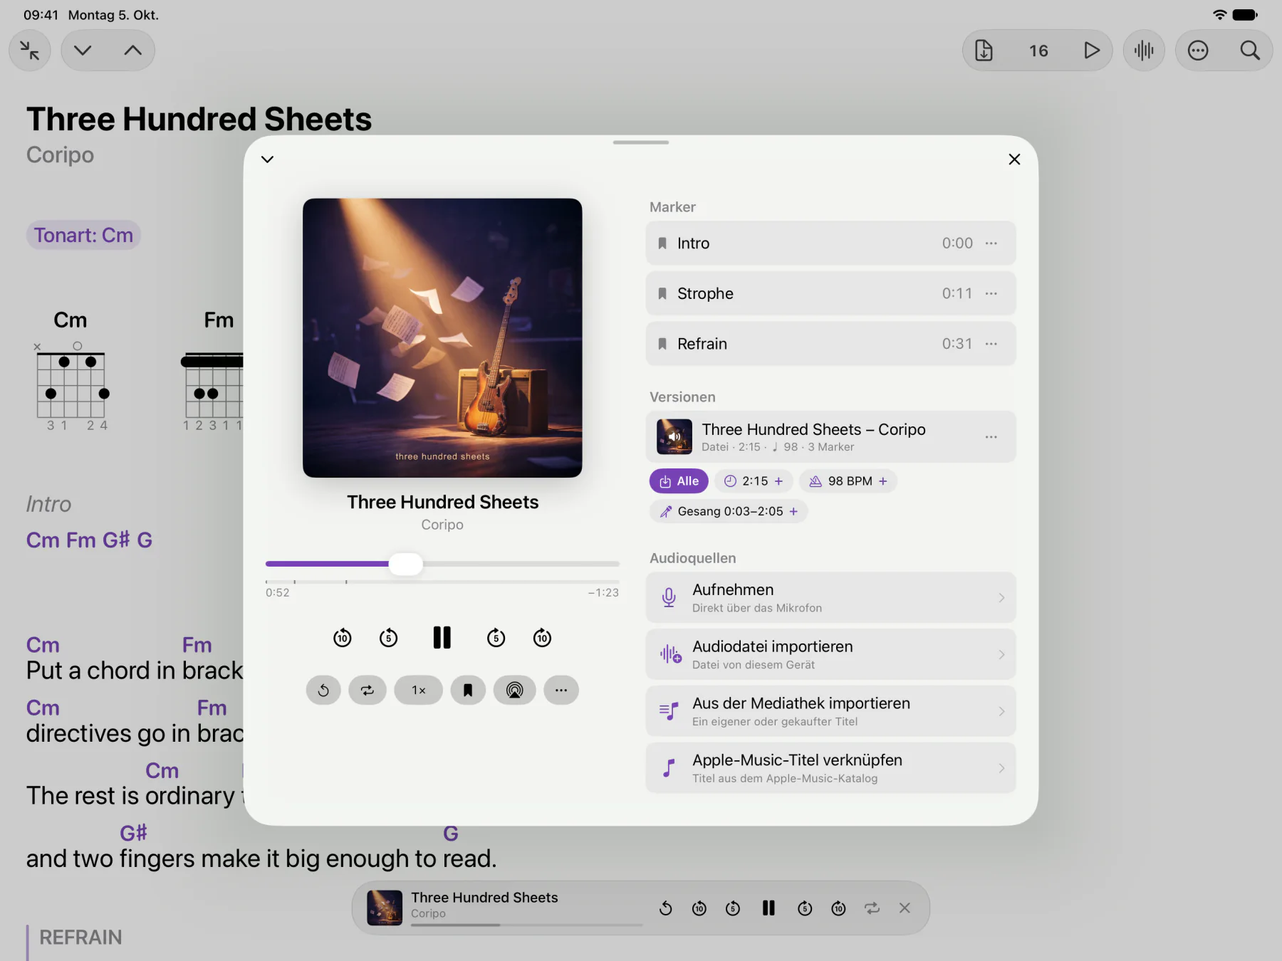Open the audio waveform toolbar button
The image size is (1282, 961).
[x=1144, y=51]
